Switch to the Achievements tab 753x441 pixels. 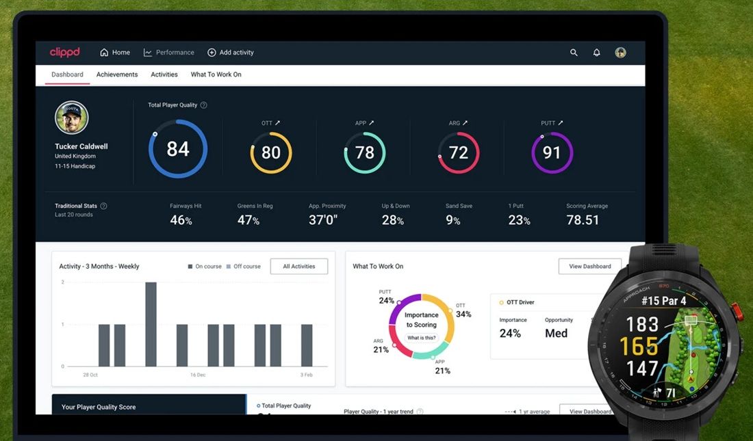117,75
